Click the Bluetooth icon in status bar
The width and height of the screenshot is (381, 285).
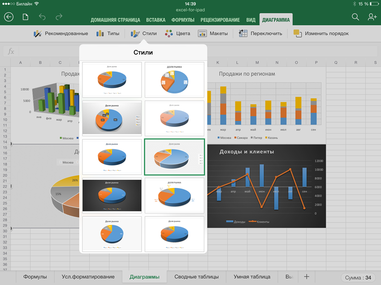[x=354, y=4]
